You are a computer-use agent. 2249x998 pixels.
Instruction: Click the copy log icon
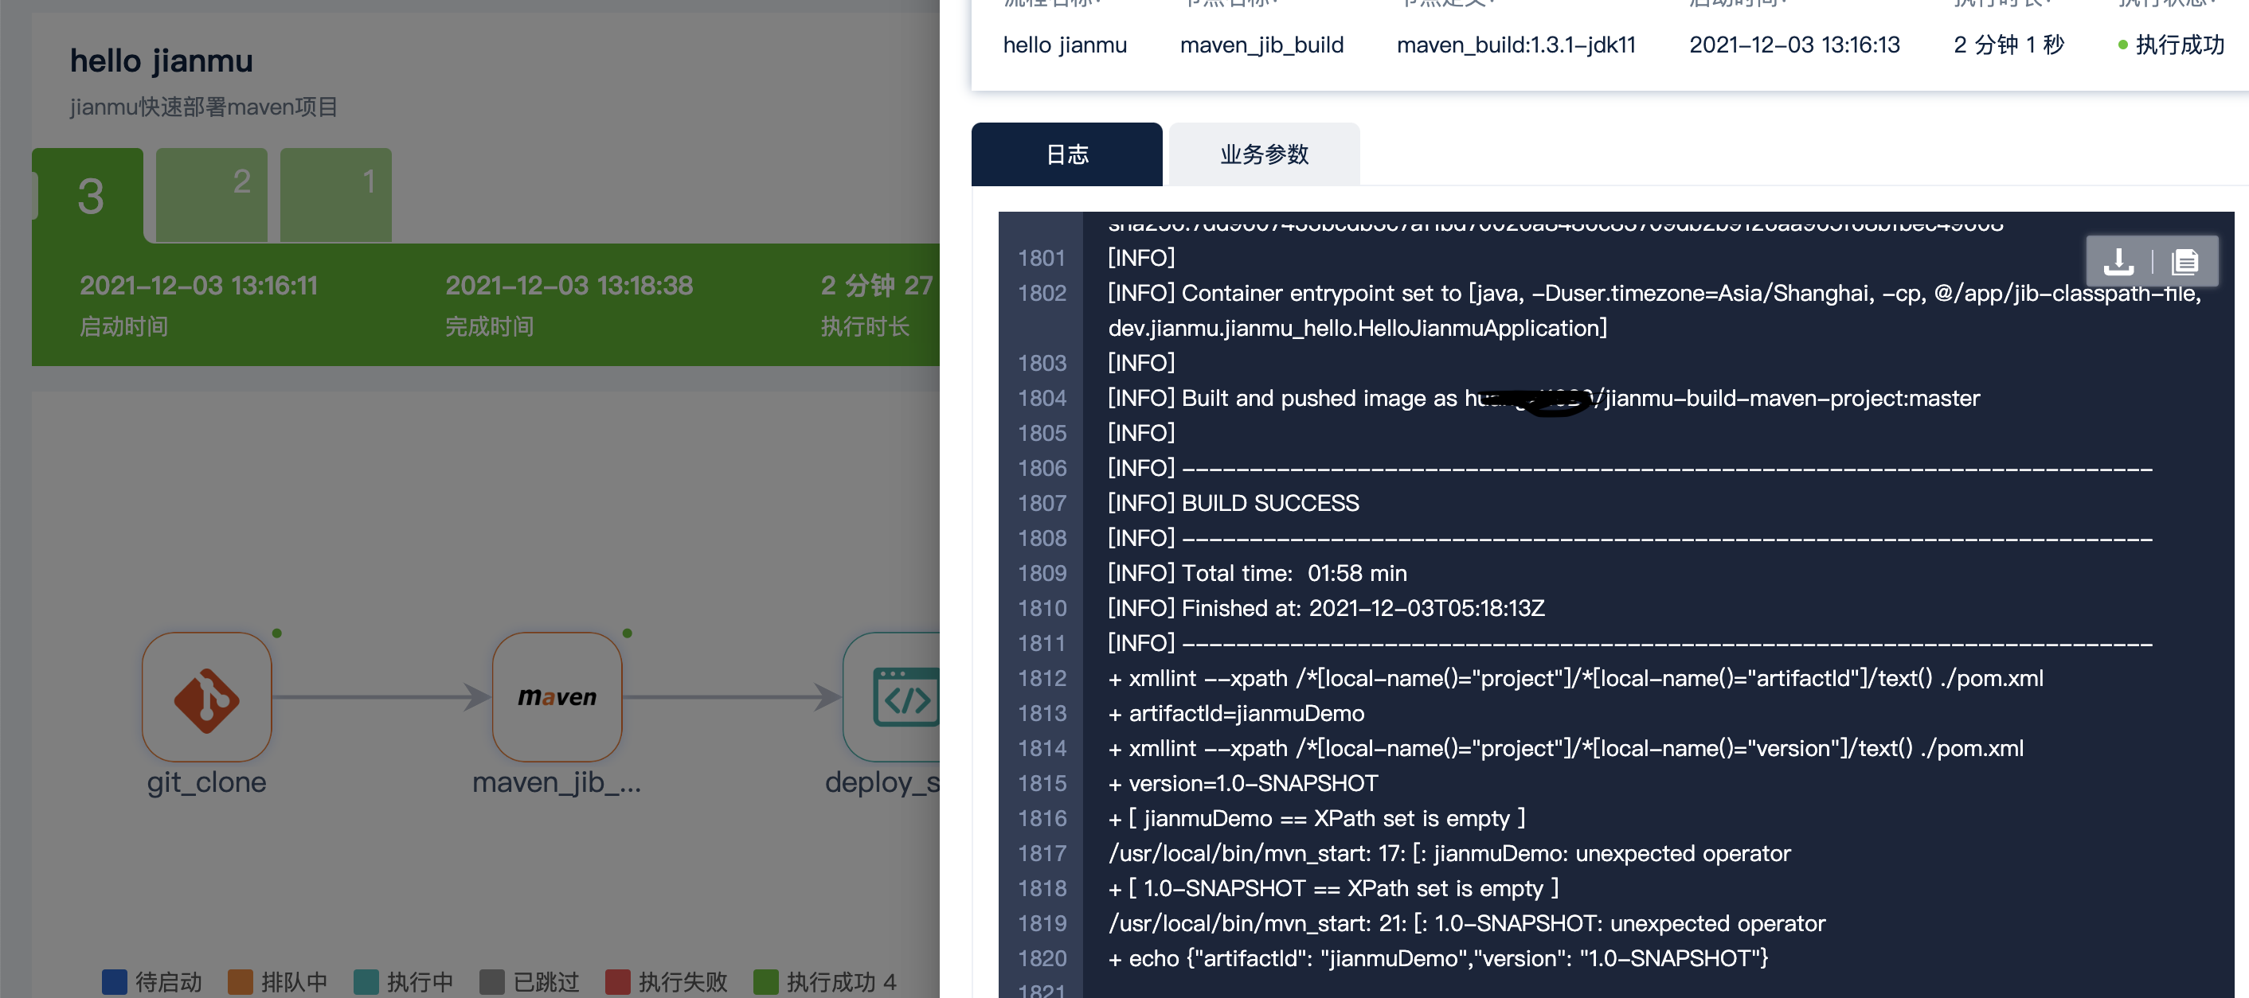click(x=2184, y=261)
